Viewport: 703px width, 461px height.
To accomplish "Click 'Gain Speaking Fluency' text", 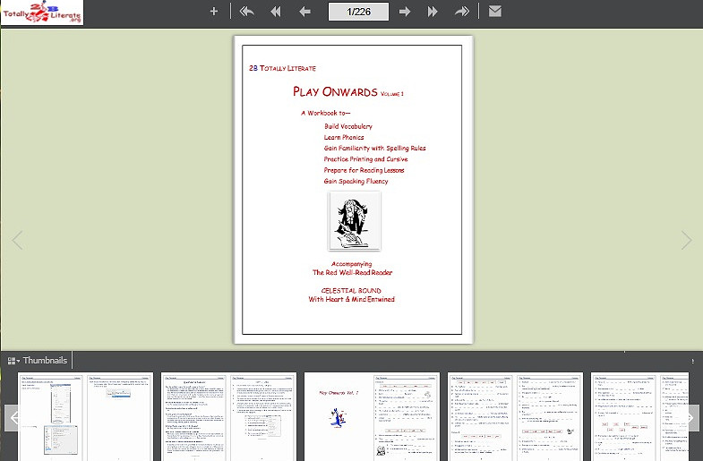I will (356, 181).
